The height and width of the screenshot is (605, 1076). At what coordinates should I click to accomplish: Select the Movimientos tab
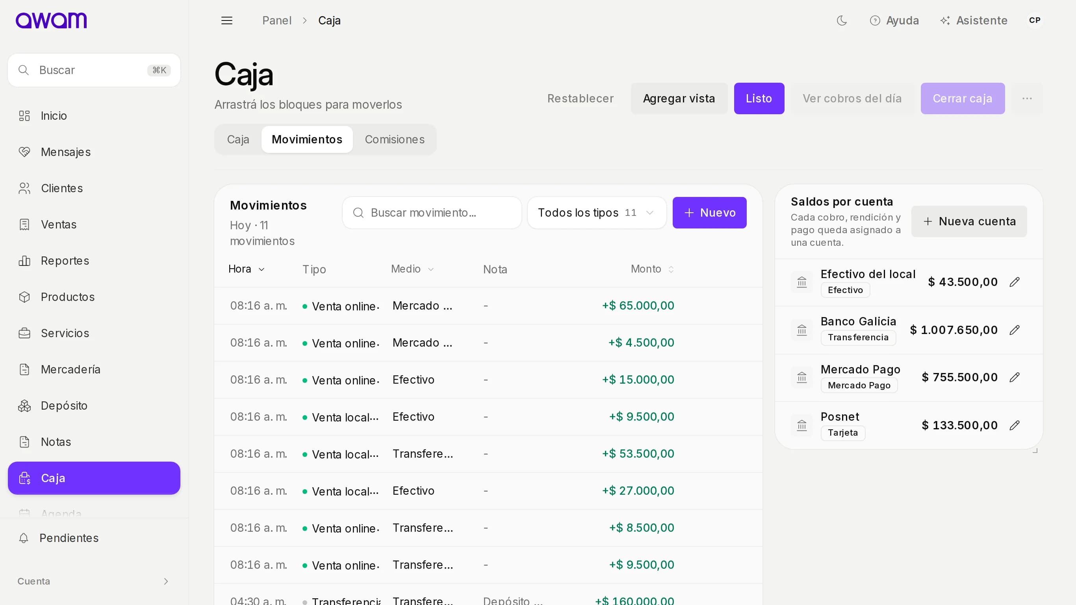point(307,139)
